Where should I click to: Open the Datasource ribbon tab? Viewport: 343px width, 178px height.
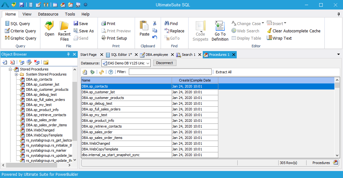(x=48, y=14)
